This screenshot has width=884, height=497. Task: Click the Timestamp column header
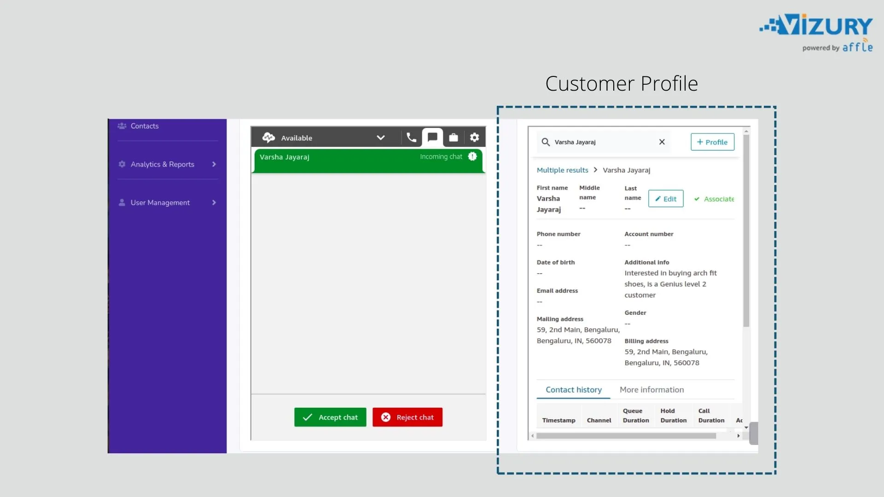558,421
